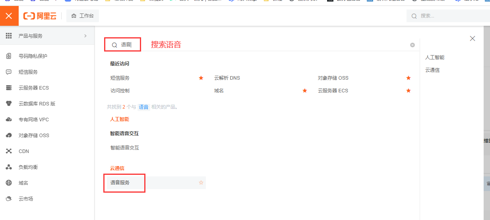Open 对象存储 OSS under 最近访问

[x=333, y=78]
